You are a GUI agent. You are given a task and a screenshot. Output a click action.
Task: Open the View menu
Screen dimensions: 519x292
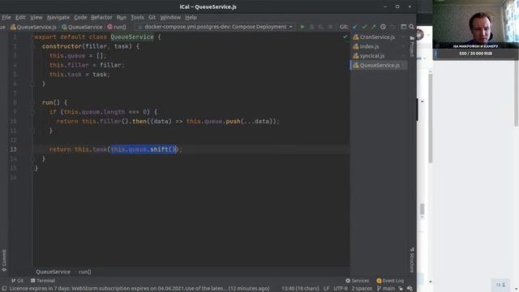point(36,17)
